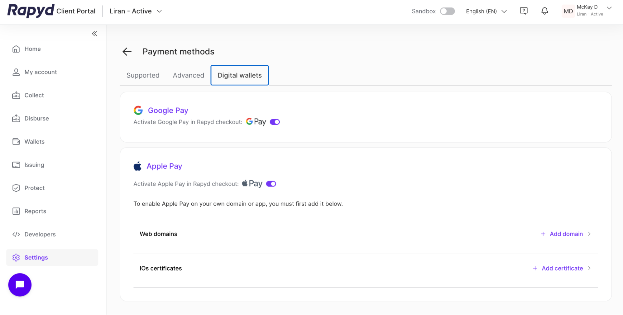Switch to the Advanced tab

pos(188,75)
